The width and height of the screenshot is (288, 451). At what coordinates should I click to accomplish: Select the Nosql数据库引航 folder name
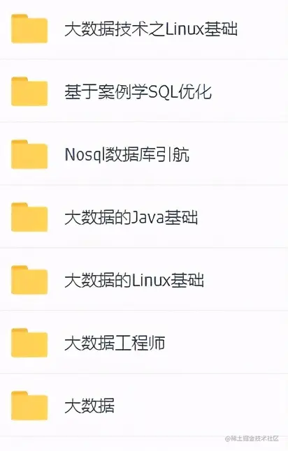click(x=127, y=155)
